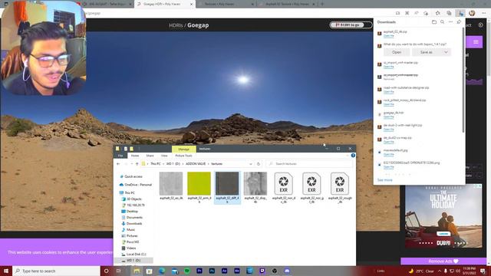The image size is (491, 276).
Task: Open After Effects from taskbar
Action: click(x=224, y=271)
